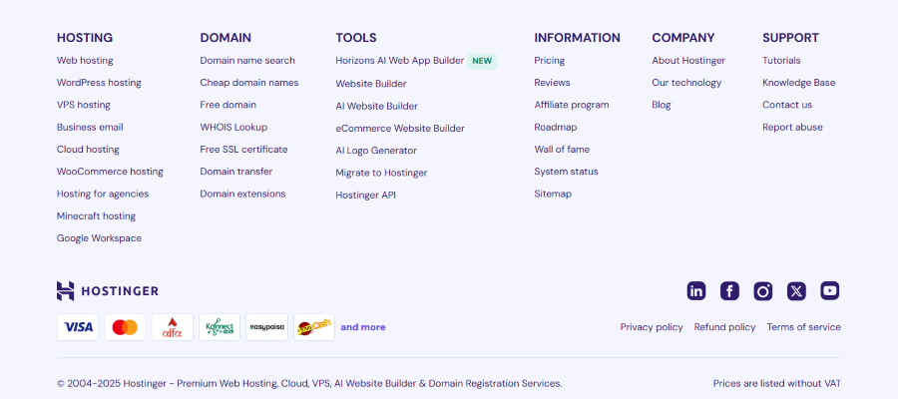898x399 pixels.
Task: Open About Hostinger page
Action: [688, 60]
